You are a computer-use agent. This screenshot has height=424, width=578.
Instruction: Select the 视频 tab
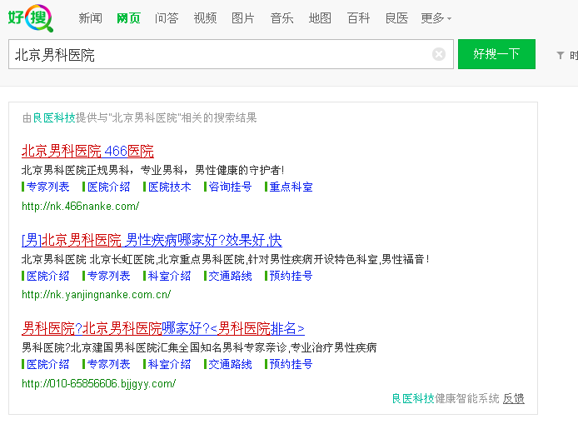tap(205, 18)
